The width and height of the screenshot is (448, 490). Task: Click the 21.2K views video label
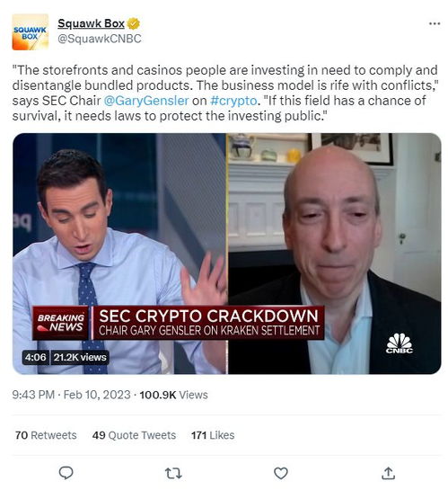click(x=80, y=357)
